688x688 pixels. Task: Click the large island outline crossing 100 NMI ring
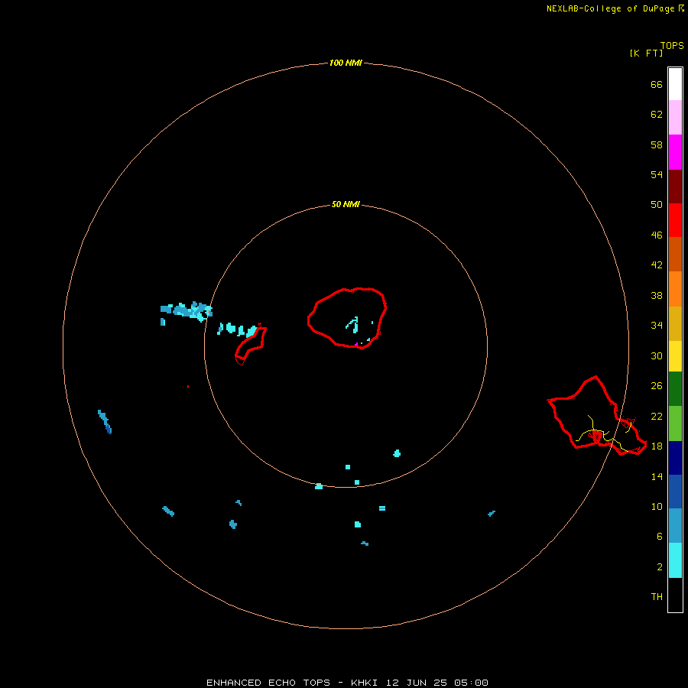tap(597, 416)
